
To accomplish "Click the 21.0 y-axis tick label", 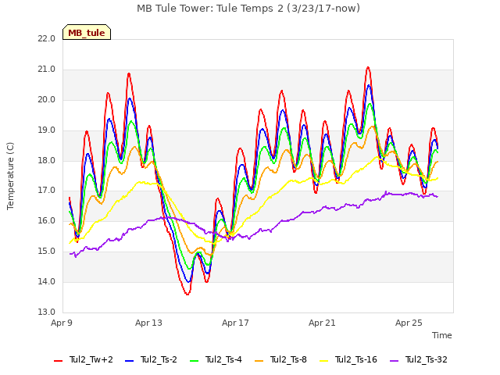I will coord(47,70).
